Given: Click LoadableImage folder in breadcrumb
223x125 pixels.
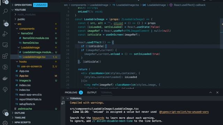Looking at the screenshot, I should click(x=99, y=5).
